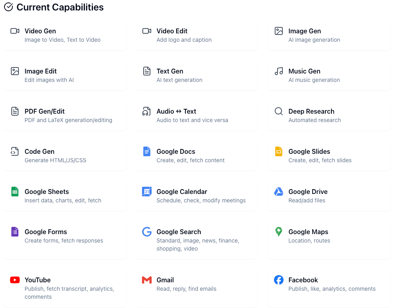
Task: Click the Google Drive triangle icon
Action: tap(279, 192)
